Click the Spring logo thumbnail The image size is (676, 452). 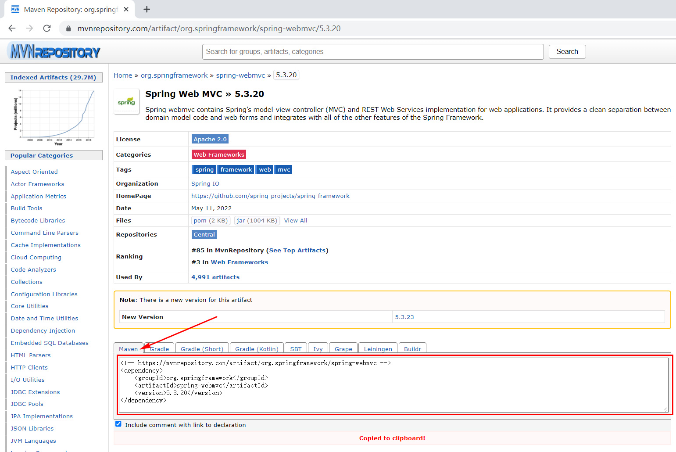(126, 101)
